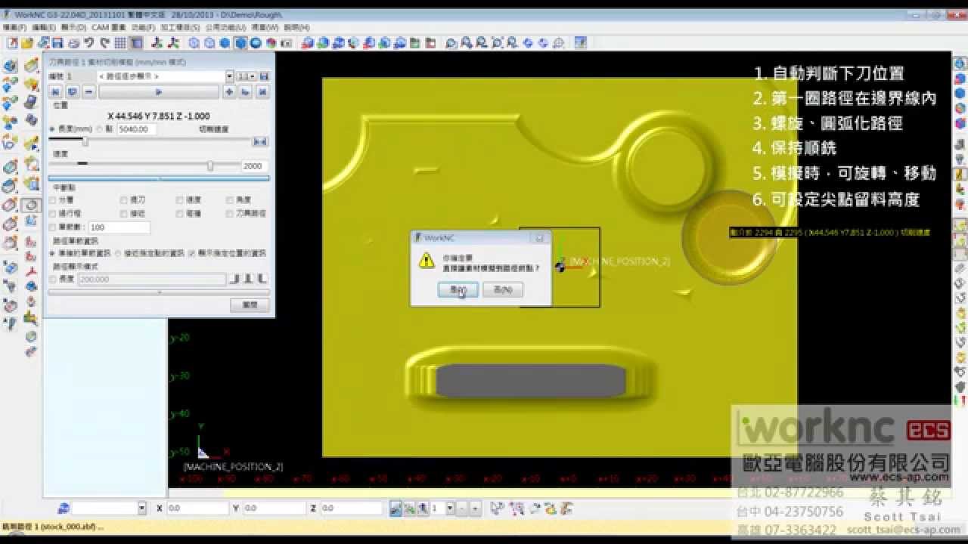This screenshot has height=544, width=968.
Task: Start simulation with the wide play button
Action: pyautogui.click(x=159, y=91)
